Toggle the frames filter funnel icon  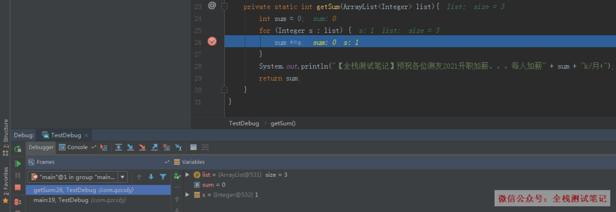163,177
